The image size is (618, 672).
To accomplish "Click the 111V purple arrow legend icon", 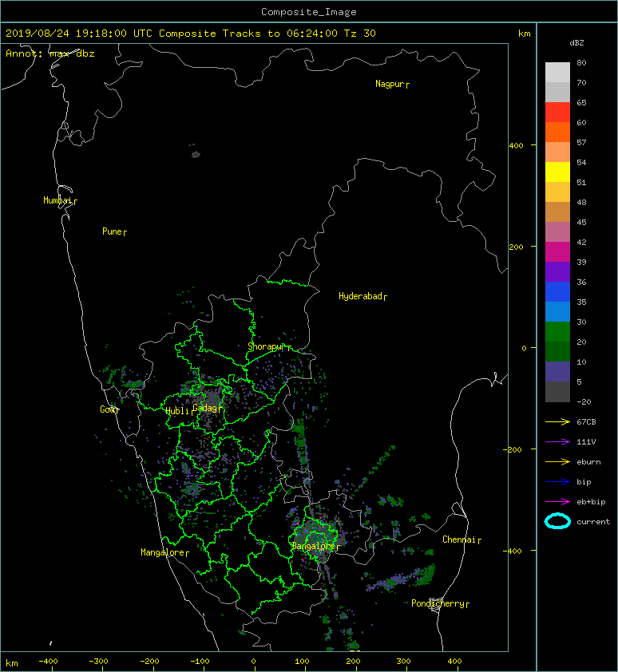I will pos(557,442).
